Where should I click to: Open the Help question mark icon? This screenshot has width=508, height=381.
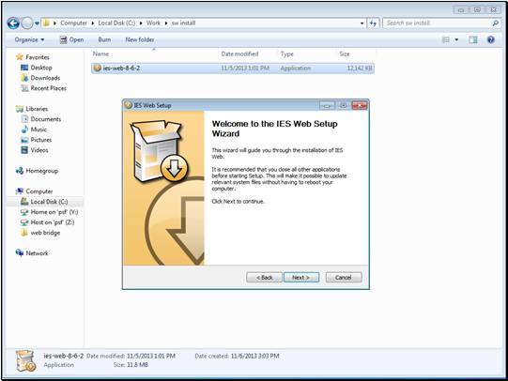490,39
